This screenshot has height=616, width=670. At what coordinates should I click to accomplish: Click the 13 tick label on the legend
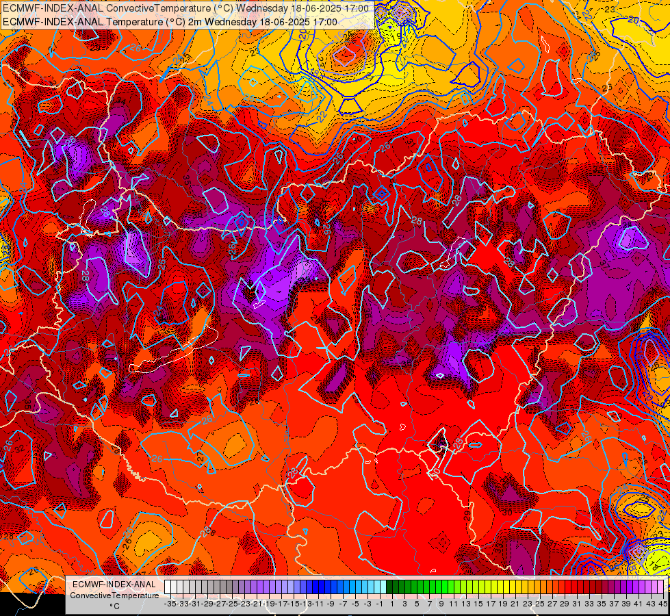(x=466, y=604)
